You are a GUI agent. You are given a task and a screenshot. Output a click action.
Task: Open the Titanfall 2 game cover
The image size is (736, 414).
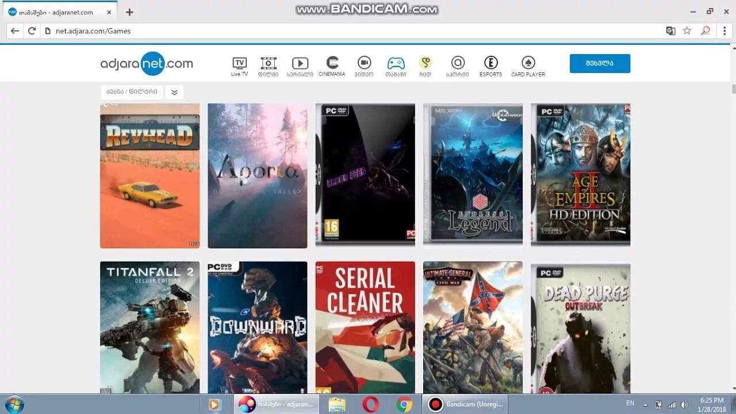point(149,328)
